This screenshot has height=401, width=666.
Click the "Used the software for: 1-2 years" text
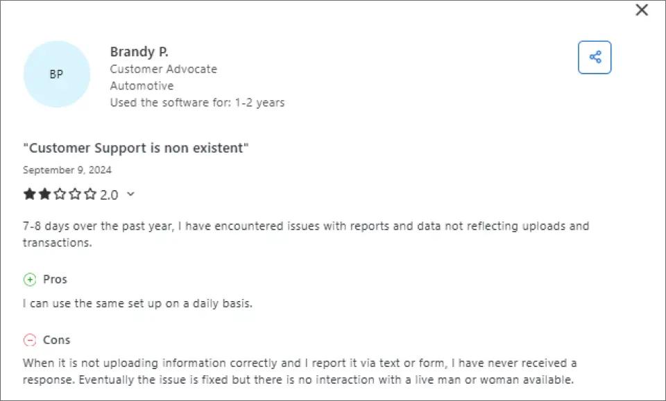pos(197,103)
